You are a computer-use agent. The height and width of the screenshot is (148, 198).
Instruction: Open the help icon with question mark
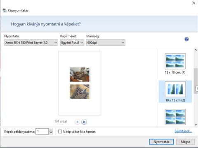pyautogui.click(x=186, y=39)
